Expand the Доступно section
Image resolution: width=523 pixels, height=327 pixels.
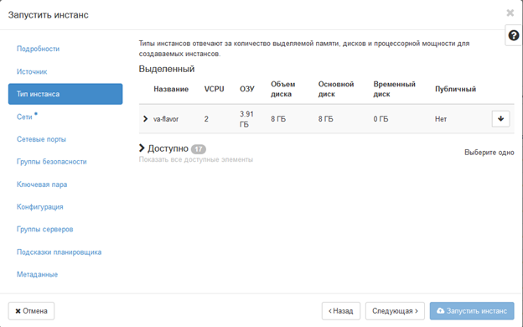point(142,148)
